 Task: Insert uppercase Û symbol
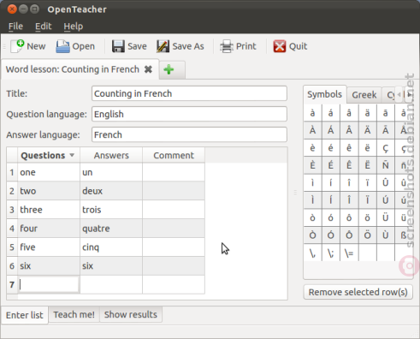(386, 182)
